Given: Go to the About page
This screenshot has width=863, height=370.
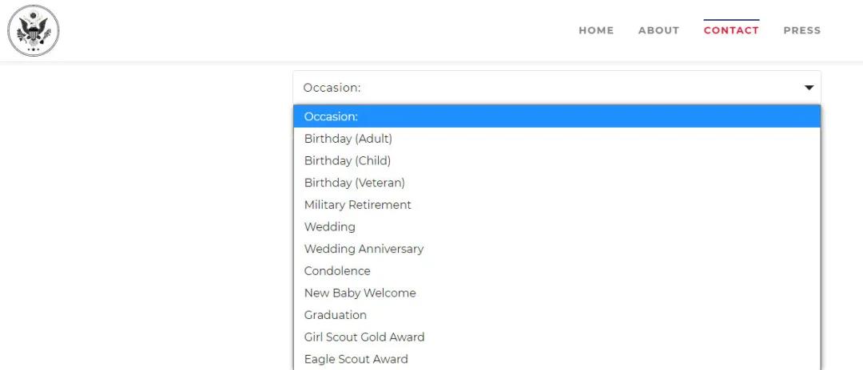Looking at the screenshot, I should (658, 30).
